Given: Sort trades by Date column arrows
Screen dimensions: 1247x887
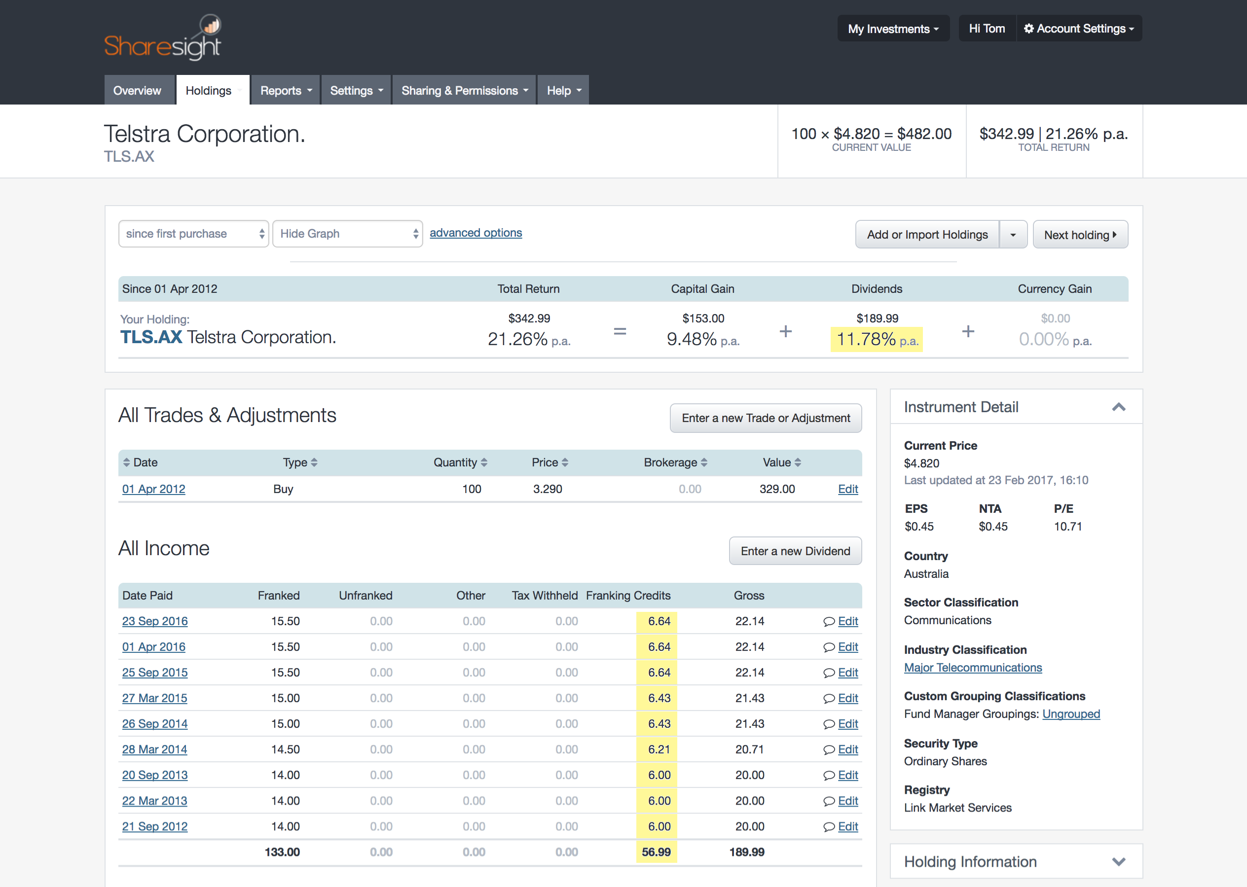Looking at the screenshot, I should click(x=126, y=462).
